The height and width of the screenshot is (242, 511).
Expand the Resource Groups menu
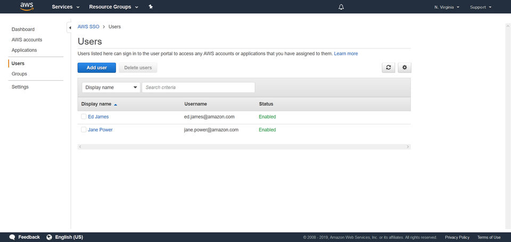[113, 7]
